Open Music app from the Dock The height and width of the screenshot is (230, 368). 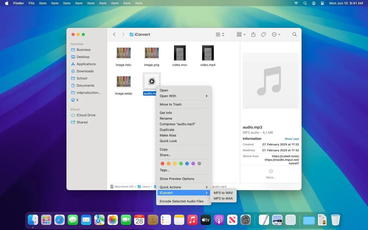click(192, 220)
